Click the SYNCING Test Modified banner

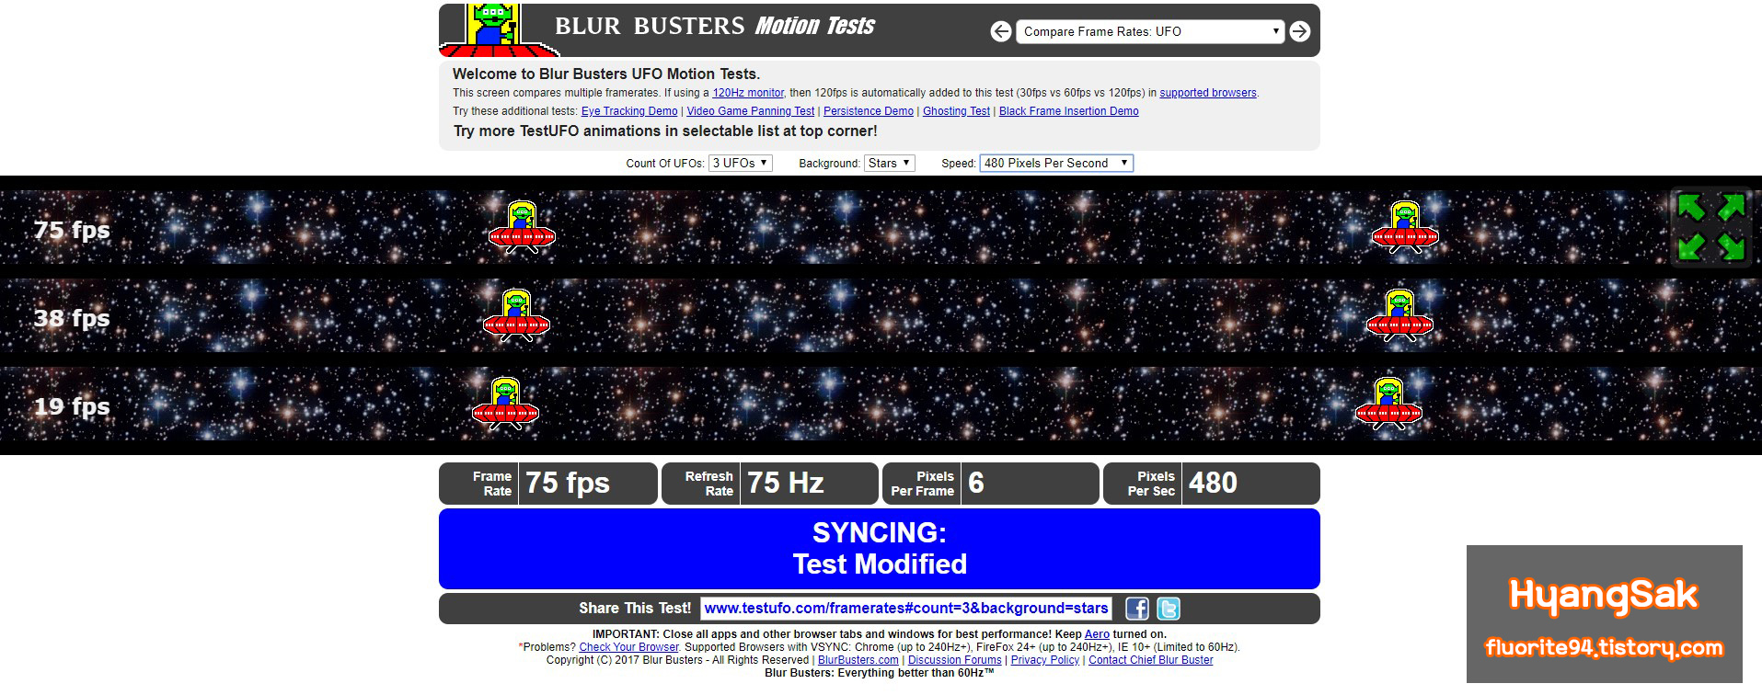pos(879,549)
